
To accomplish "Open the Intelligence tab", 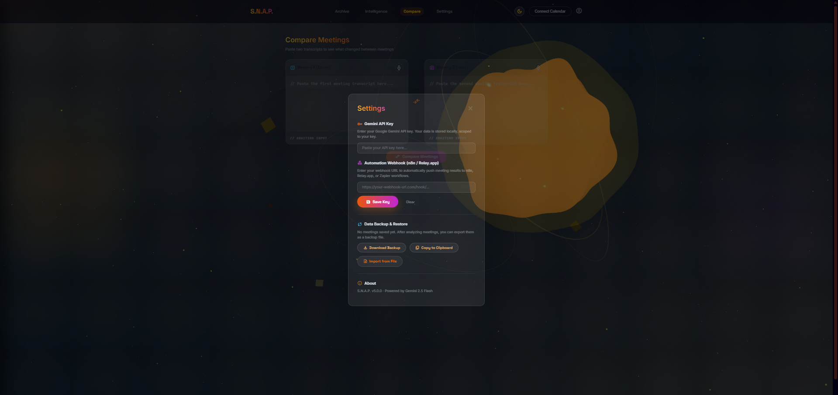I will pos(376,11).
